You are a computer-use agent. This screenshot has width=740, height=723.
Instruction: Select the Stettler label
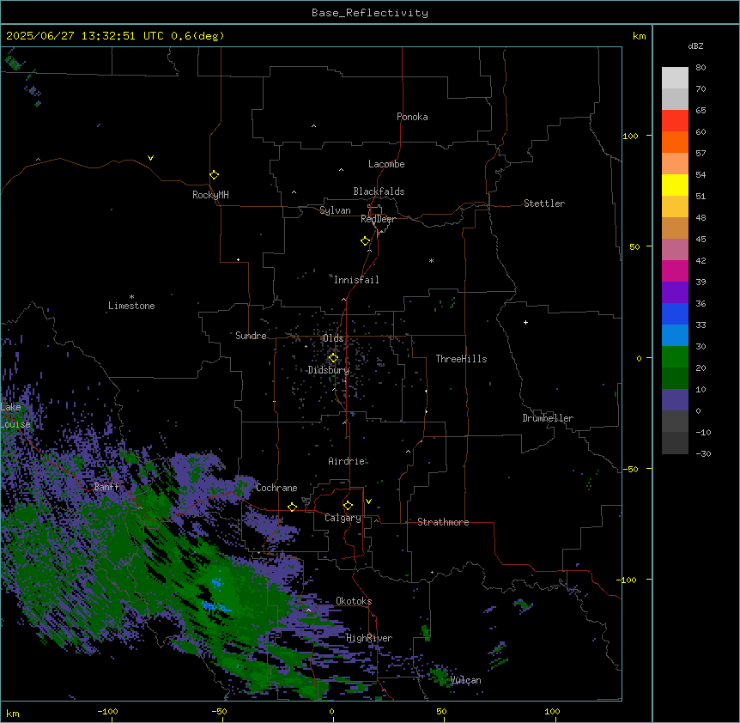click(544, 204)
